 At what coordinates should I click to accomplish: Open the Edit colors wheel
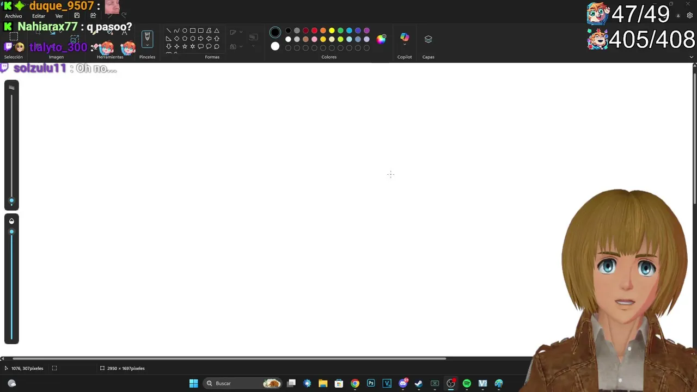(x=381, y=39)
